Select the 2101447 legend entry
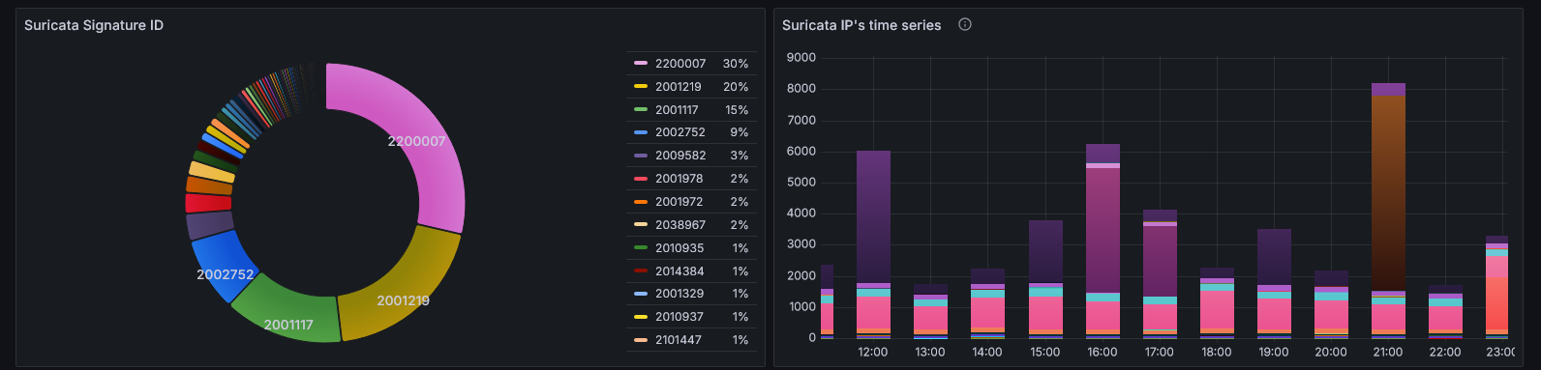 (679, 340)
